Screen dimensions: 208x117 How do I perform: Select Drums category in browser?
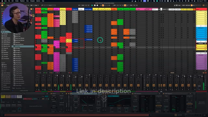pos(6,36)
